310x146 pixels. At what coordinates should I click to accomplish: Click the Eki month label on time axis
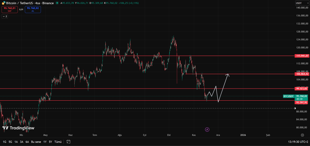[169, 135]
